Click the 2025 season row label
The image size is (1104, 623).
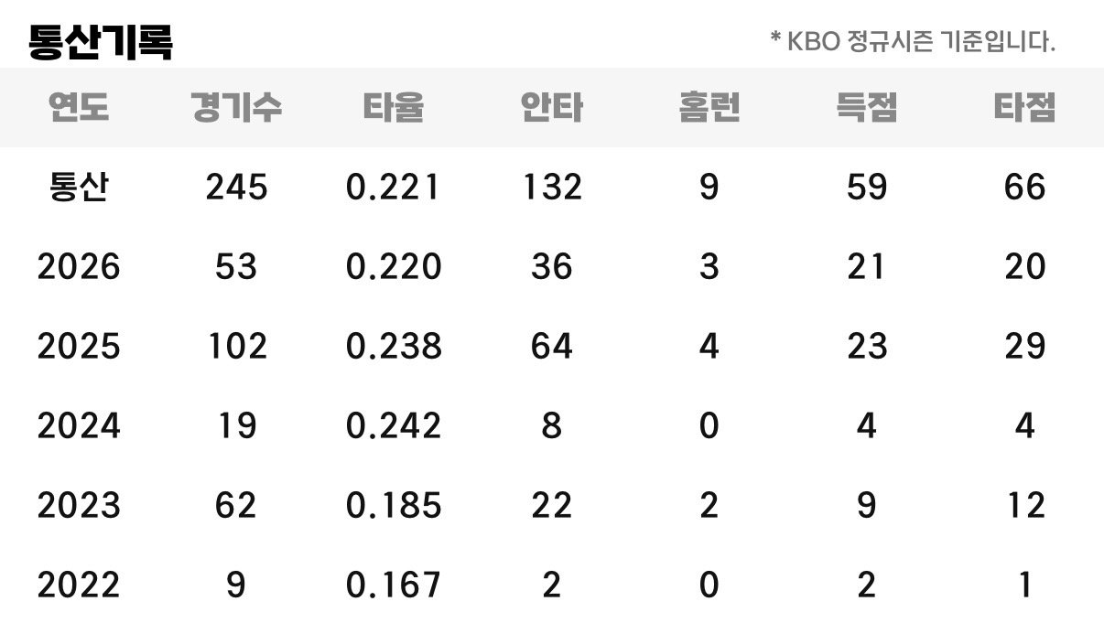coord(79,347)
